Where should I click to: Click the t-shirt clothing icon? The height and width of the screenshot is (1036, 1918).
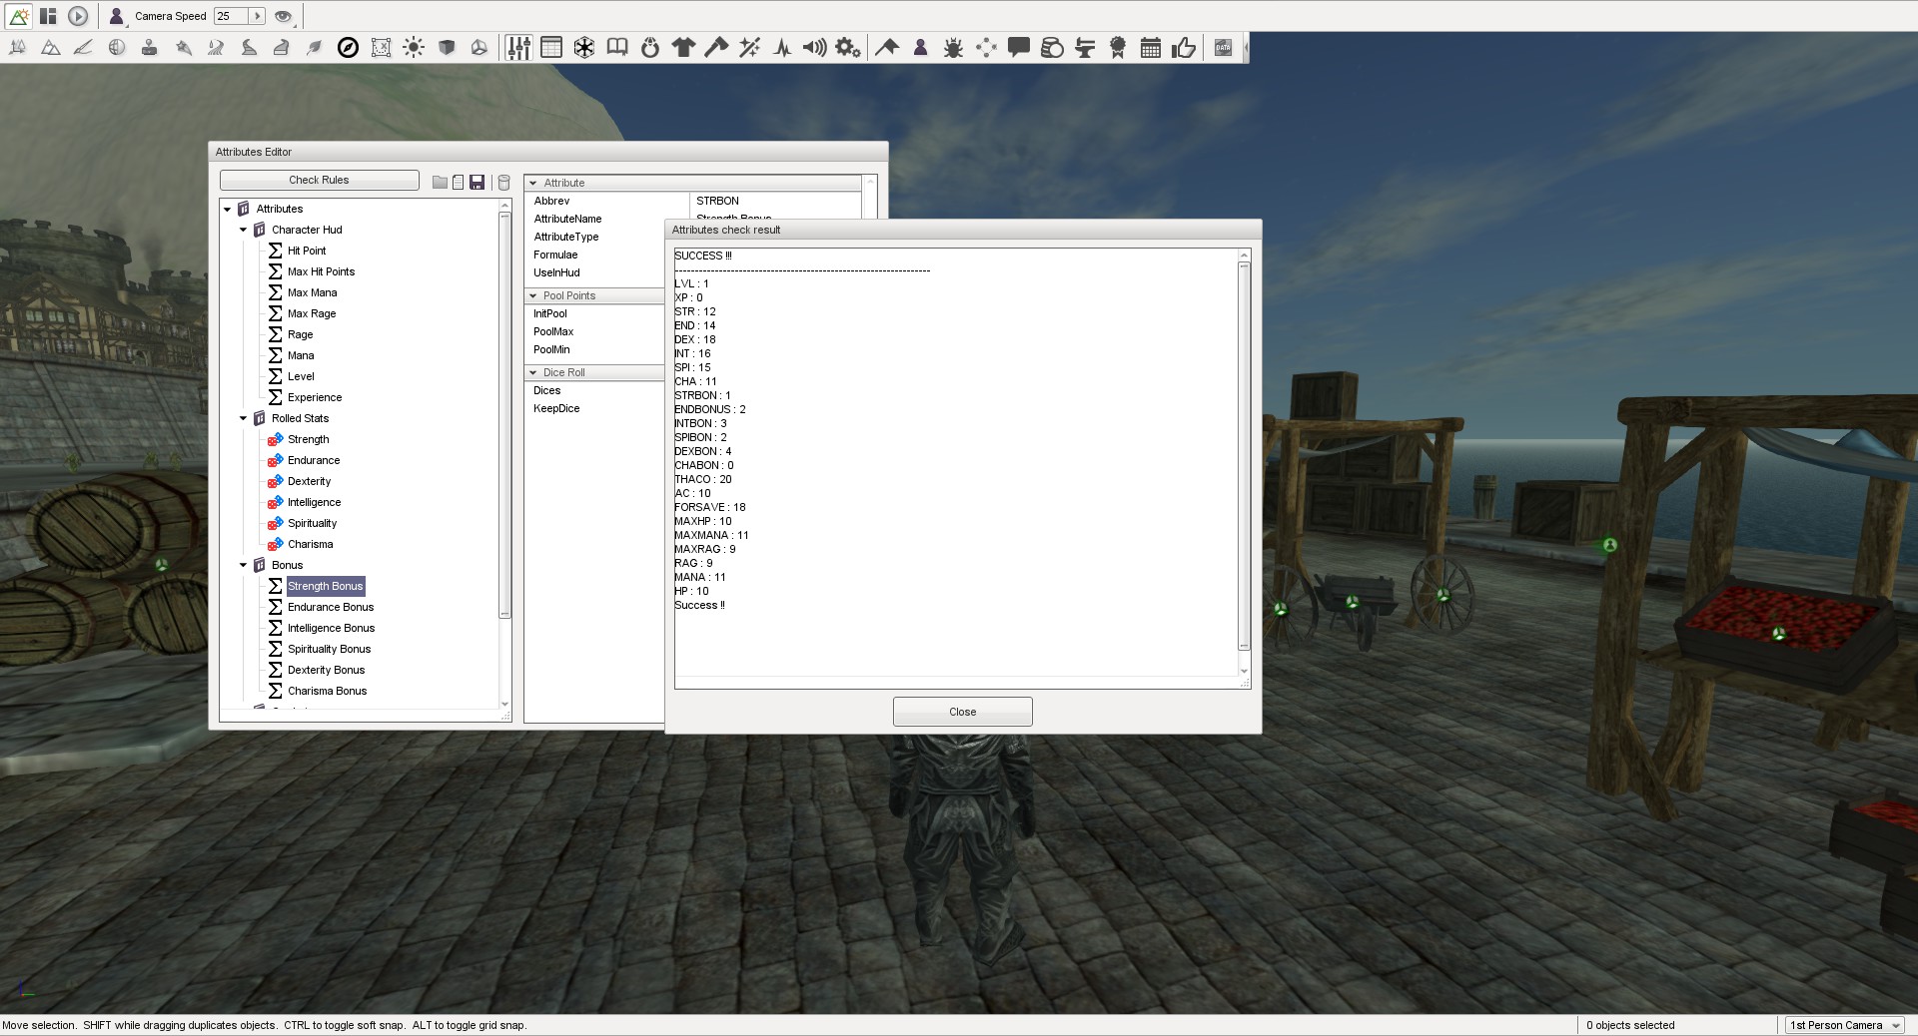(x=684, y=47)
